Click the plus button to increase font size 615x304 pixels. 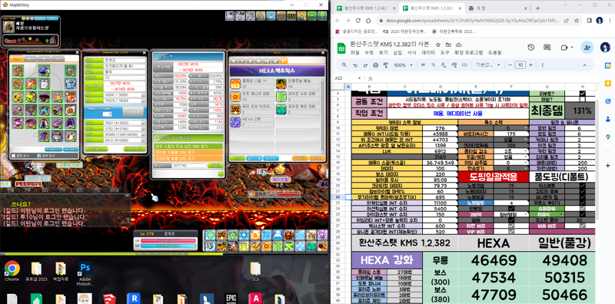[530, 65]
